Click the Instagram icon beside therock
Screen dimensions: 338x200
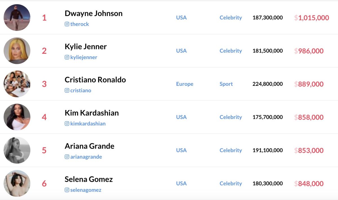tap(67, 24)
